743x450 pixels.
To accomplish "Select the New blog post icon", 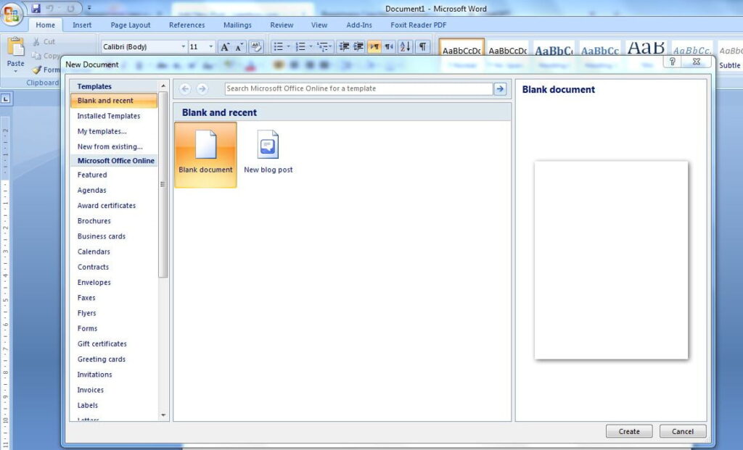I will pyautogui.click(x=268, y=152).
